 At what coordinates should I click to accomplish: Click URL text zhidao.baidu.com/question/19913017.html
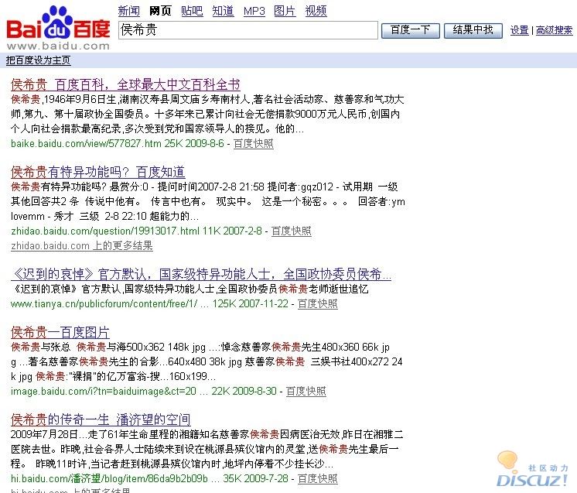tap(105, 231)
